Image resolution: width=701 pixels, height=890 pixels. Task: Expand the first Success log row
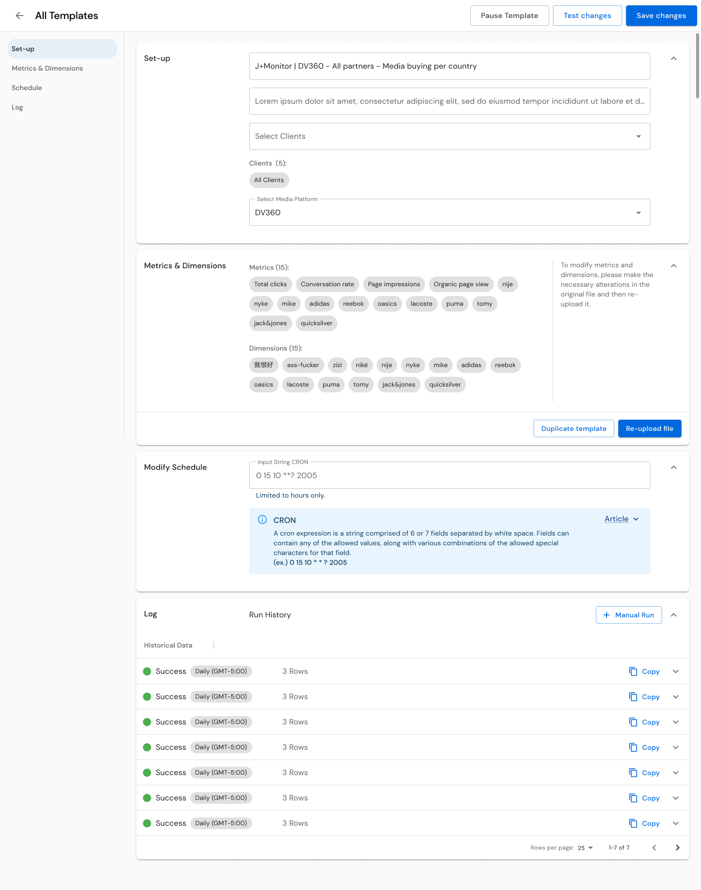tap(676, 671)
